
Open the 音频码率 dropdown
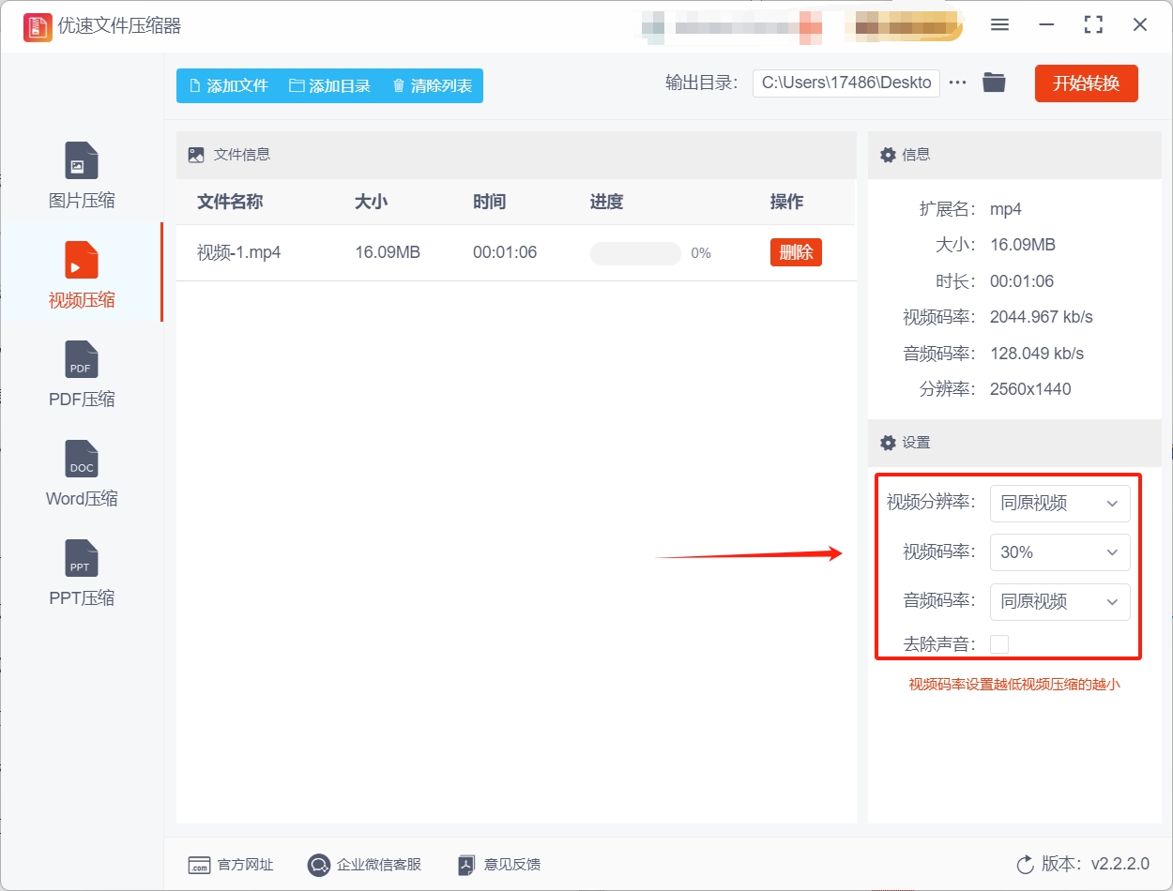click(x=1059, y=602)
